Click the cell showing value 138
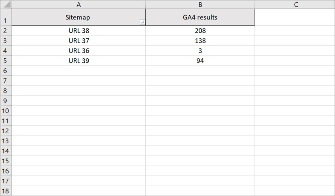 coord(200,41)
